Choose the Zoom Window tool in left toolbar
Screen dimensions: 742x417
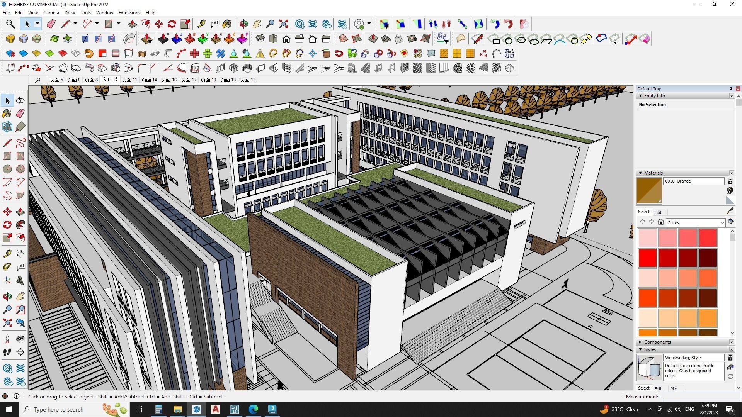(20, 310)
